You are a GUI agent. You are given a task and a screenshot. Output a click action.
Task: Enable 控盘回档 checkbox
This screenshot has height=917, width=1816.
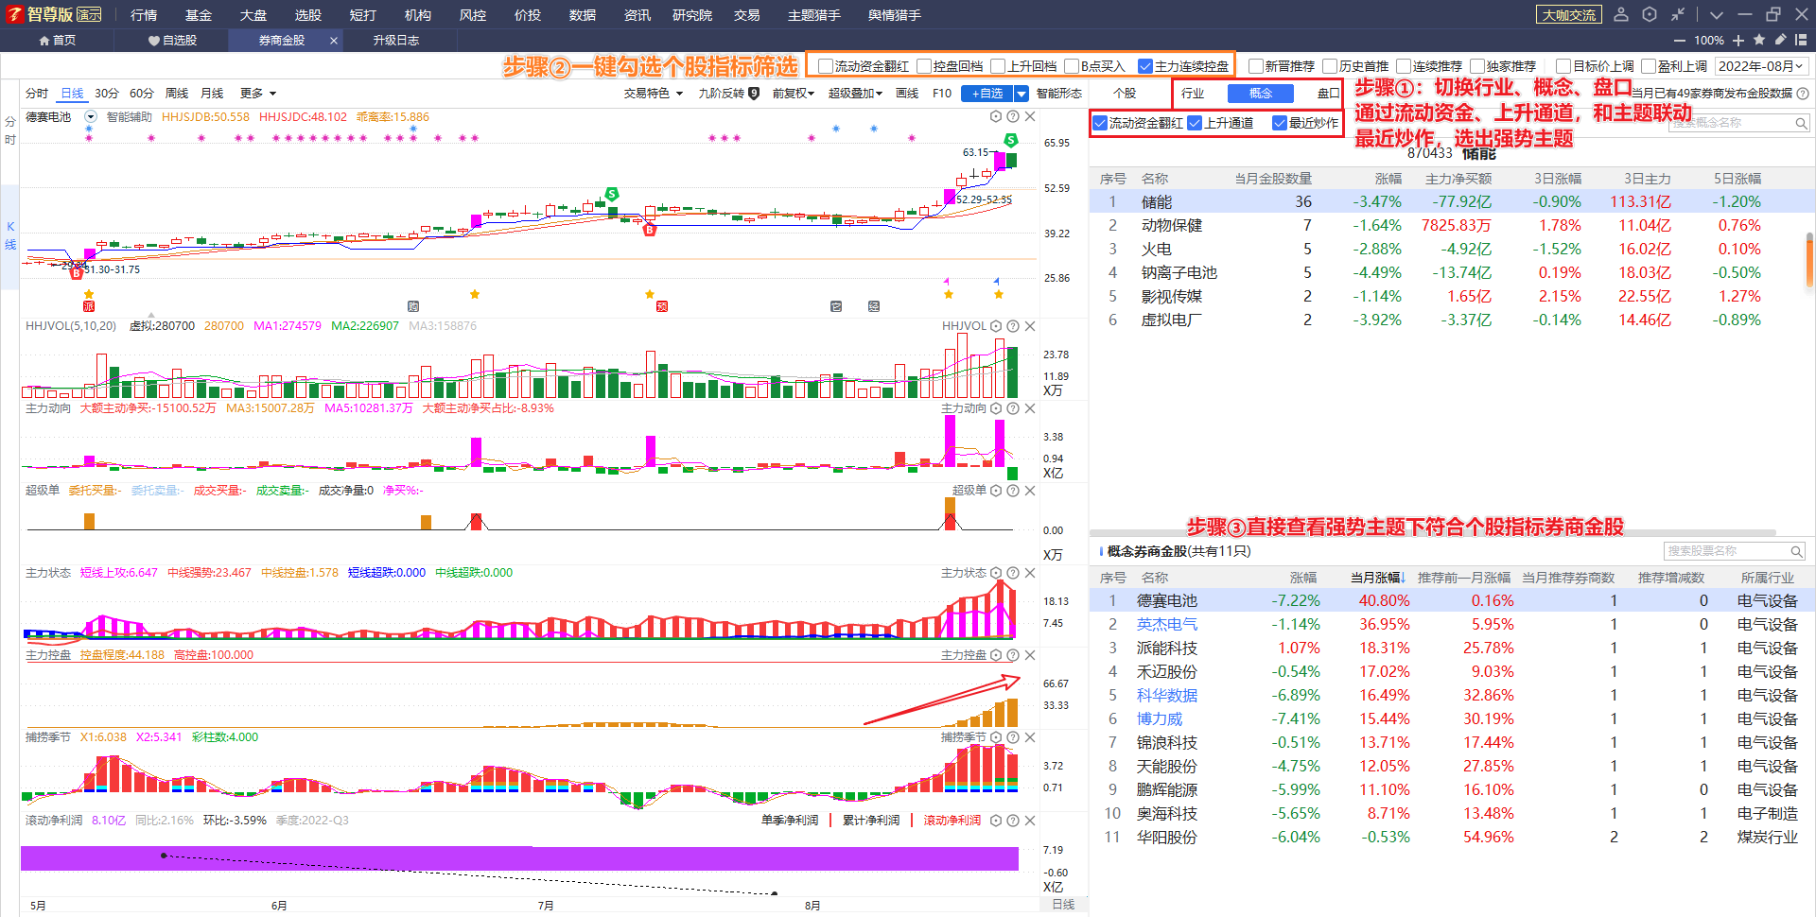(x=924, y=66)
